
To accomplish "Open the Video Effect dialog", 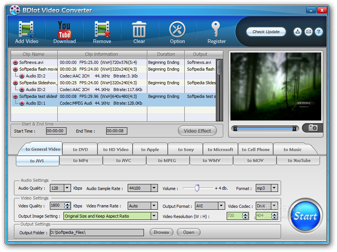I will coord(197,131).
